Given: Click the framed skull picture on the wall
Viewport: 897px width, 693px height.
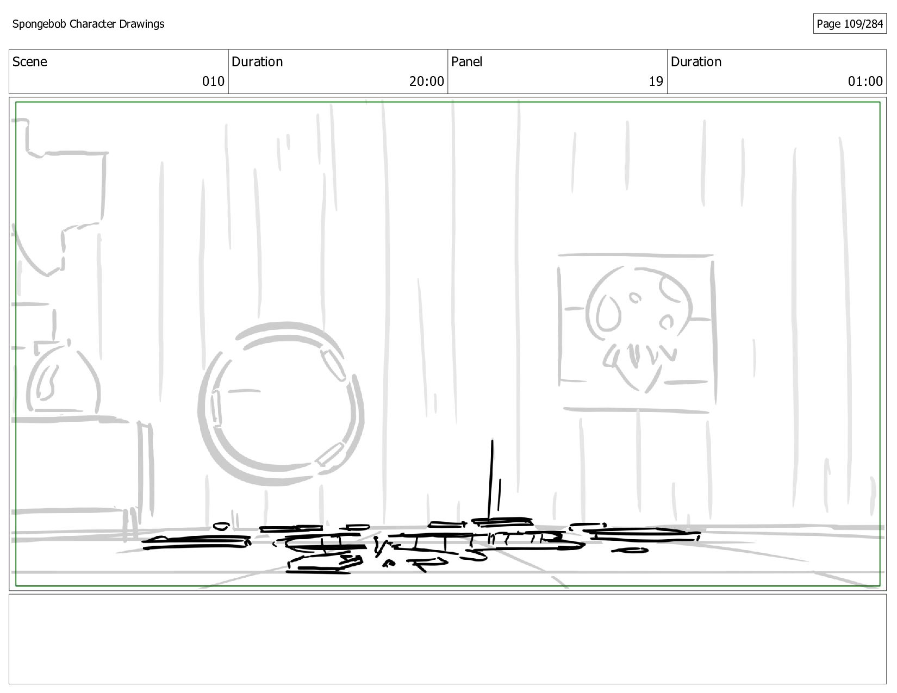Looking at the screenshot, I should click(636, 333).
